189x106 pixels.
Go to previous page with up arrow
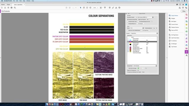coord(66,8)
